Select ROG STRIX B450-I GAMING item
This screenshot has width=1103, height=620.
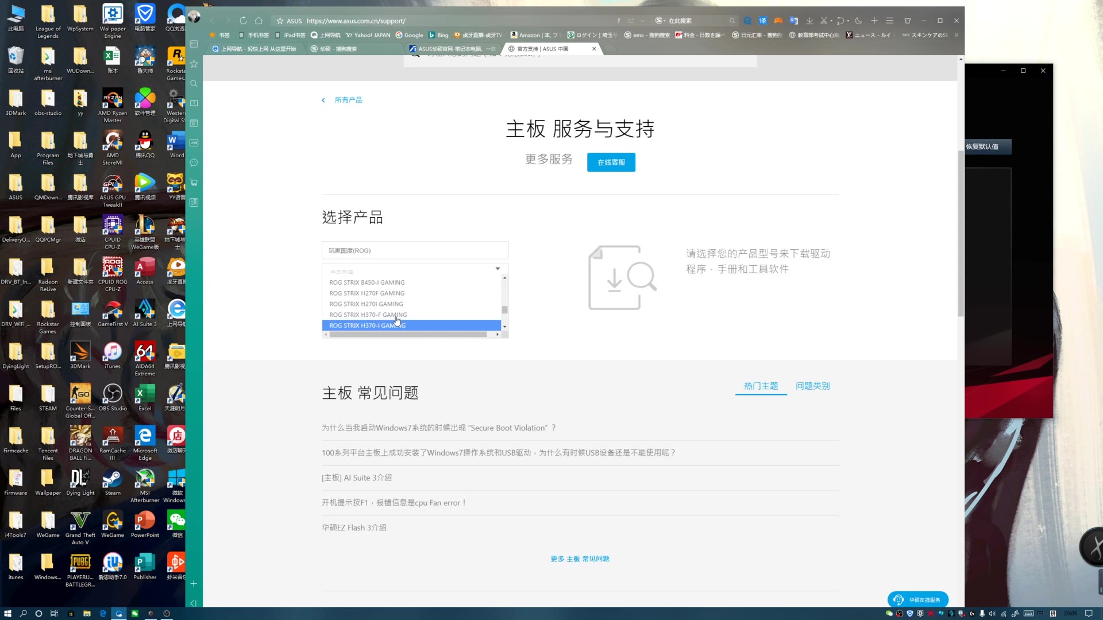[367, 282]
